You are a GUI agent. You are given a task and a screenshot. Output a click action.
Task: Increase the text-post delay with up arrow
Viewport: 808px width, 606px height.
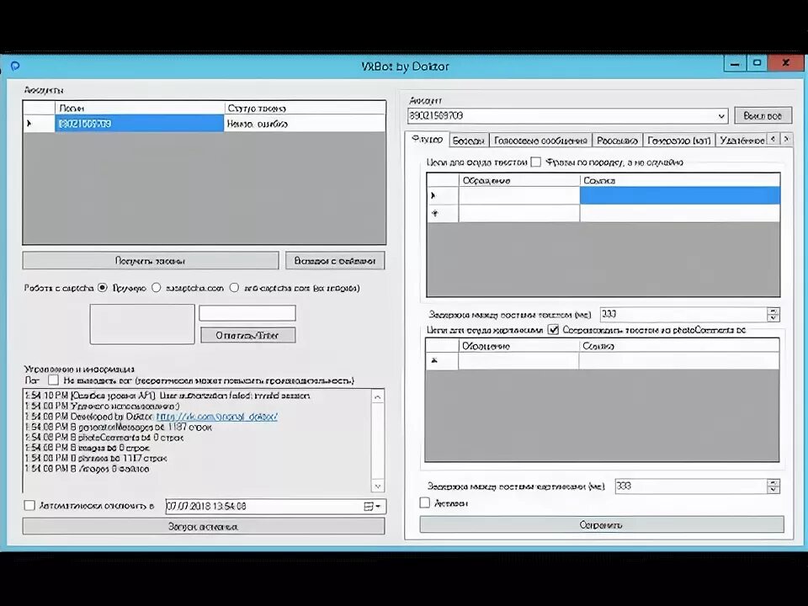pyautogui.click(x=773, y=311)
